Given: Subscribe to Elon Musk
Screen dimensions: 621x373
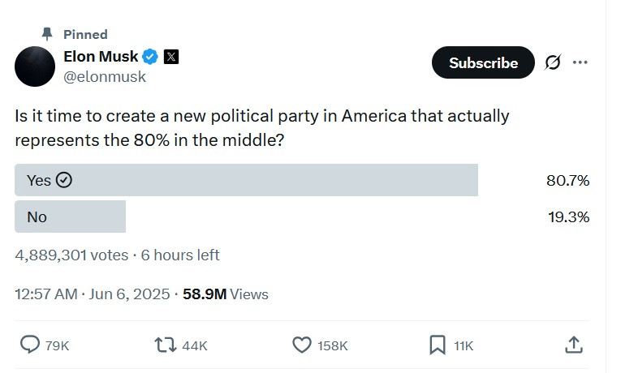Looking at the screenshot, I should 483,62.
